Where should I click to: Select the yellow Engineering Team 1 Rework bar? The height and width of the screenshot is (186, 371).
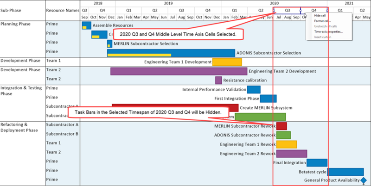click(x=287, y=144)
